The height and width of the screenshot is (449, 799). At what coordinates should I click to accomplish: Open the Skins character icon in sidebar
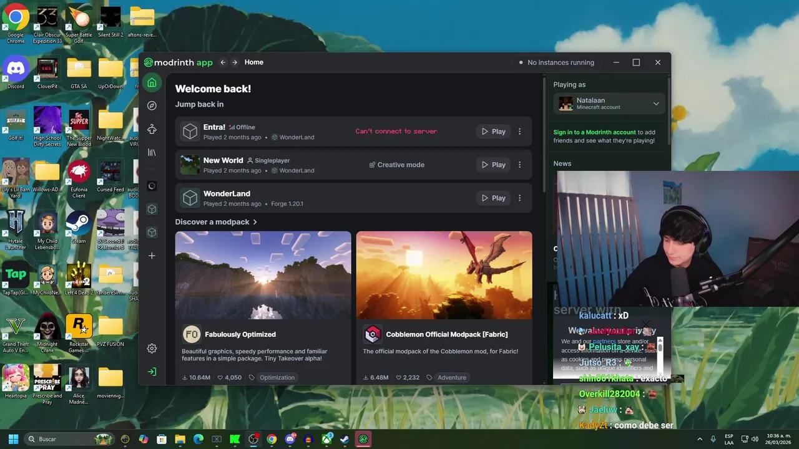point(152,129)
